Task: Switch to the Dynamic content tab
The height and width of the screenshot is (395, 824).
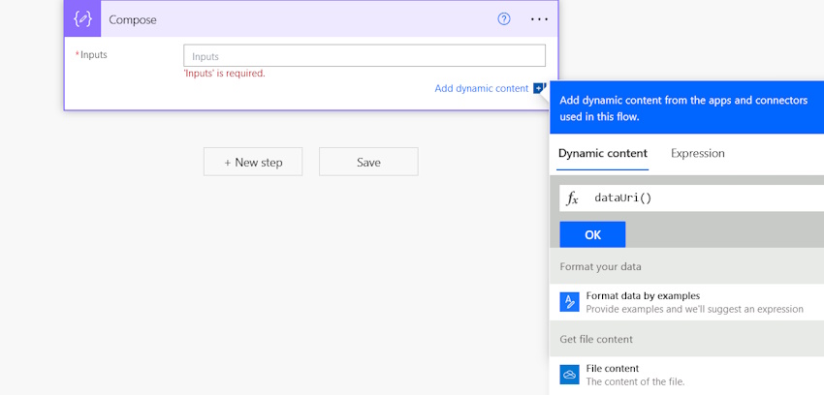Action: pos(603,153)
